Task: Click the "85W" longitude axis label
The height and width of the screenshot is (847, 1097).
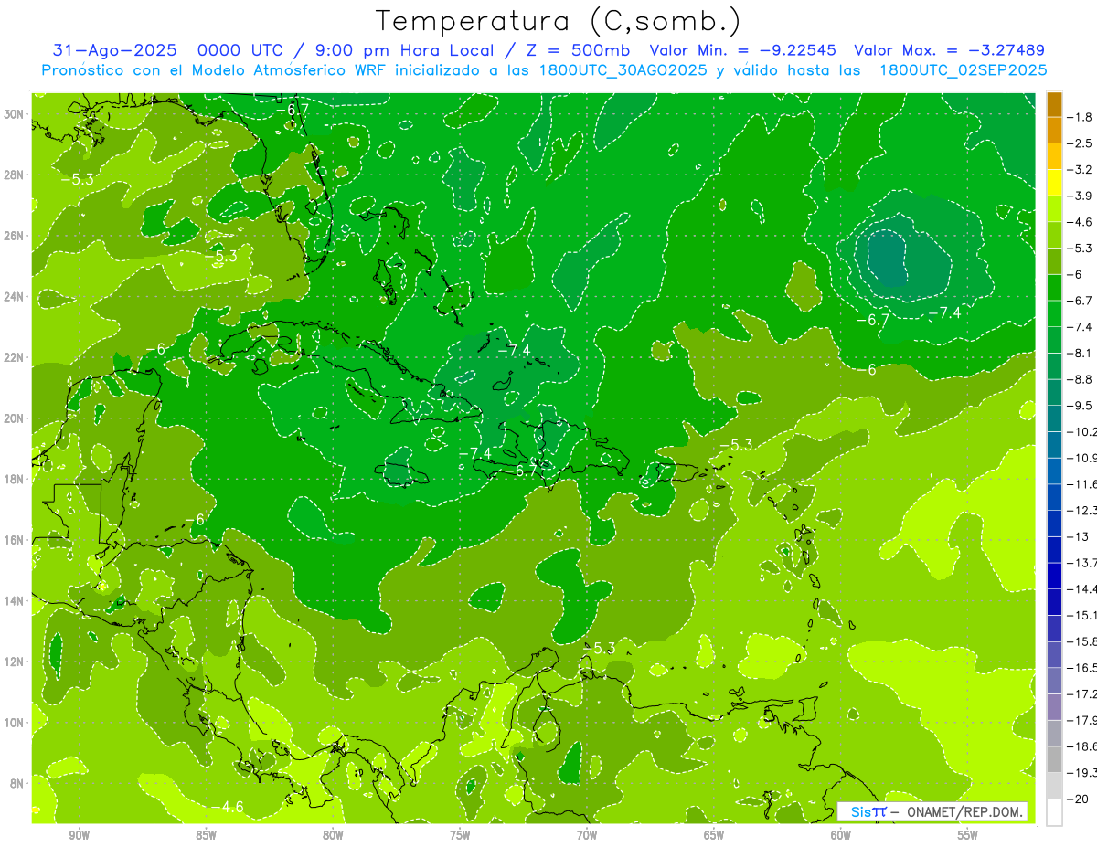Action: 207,836
